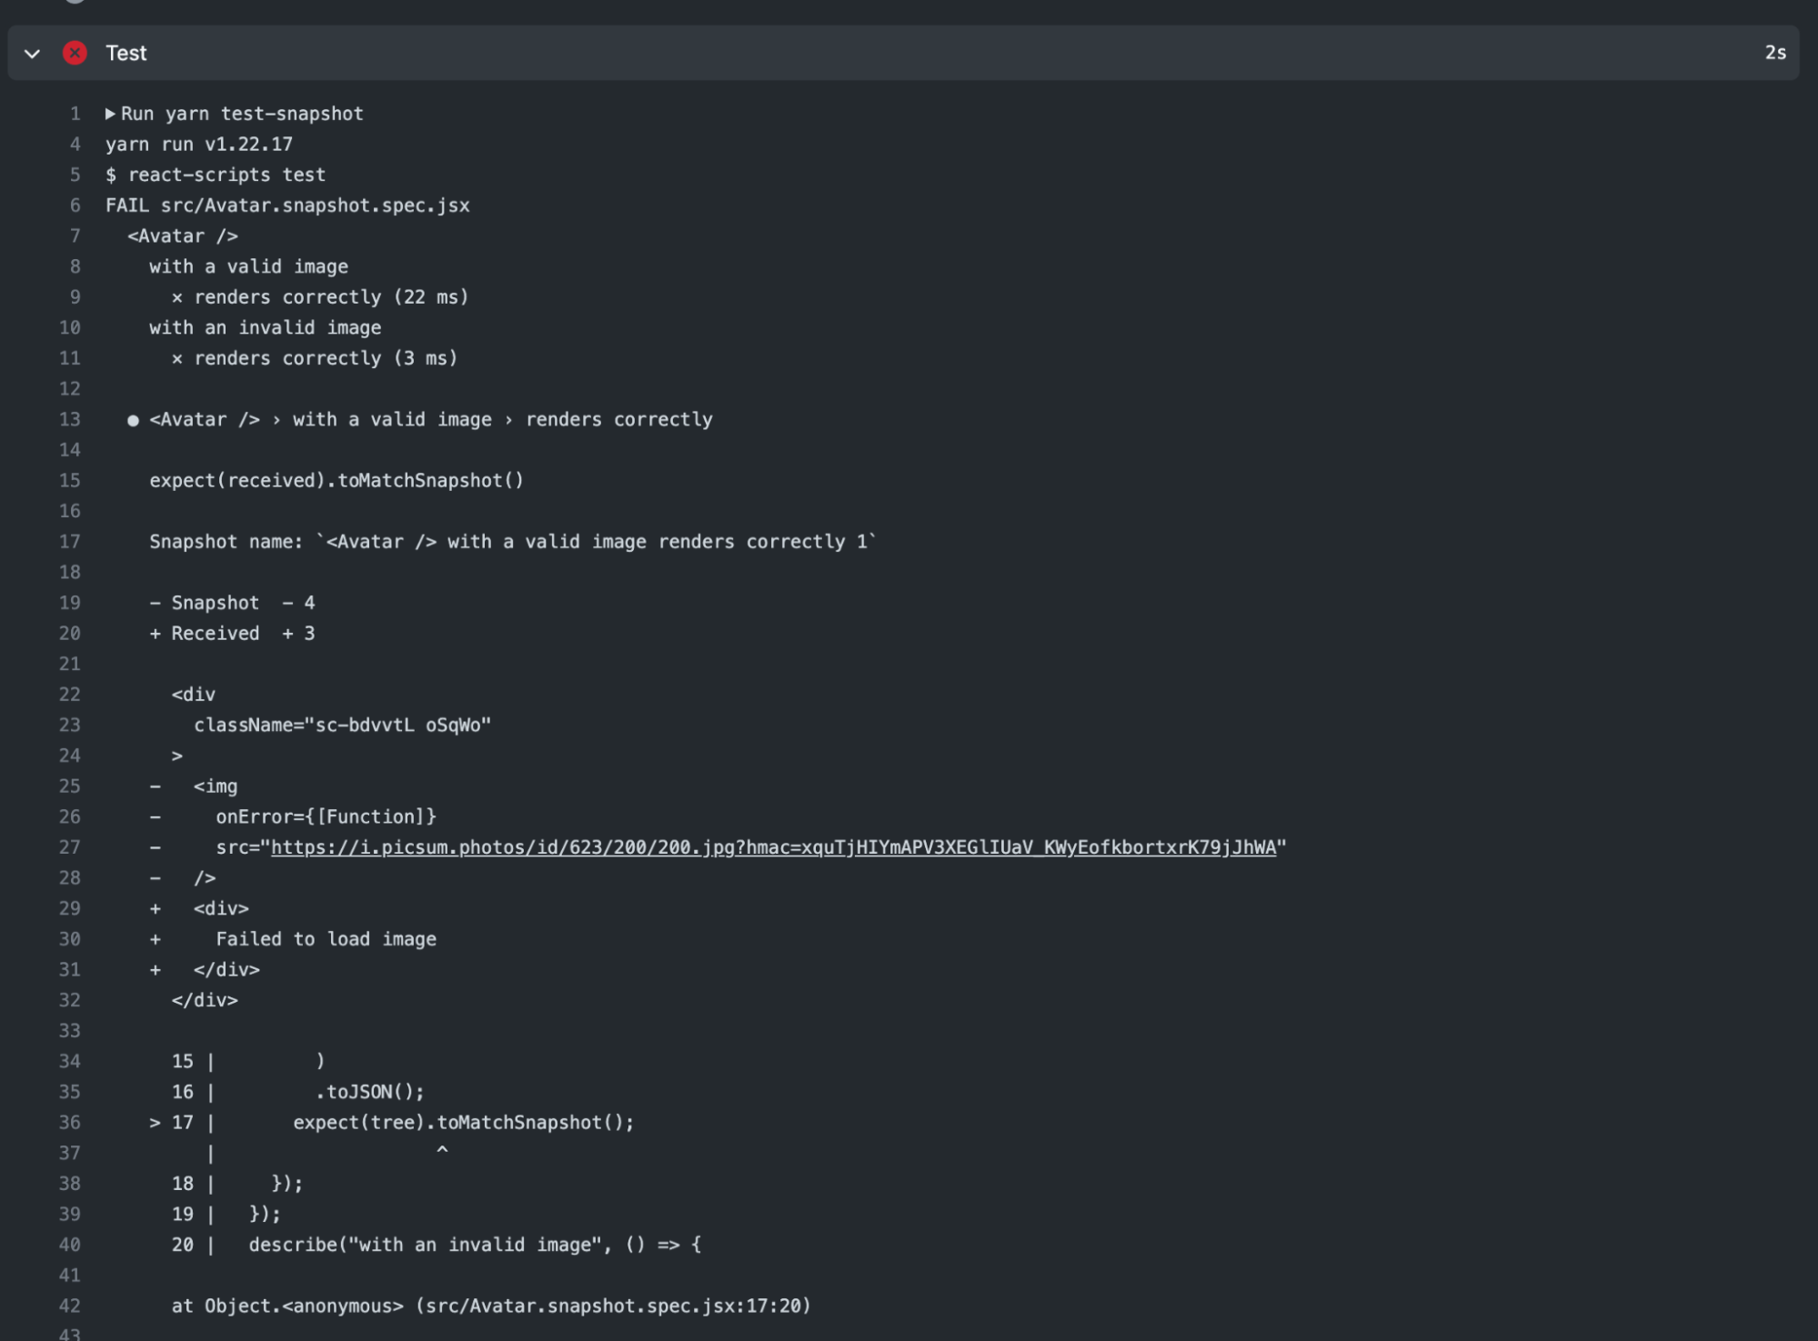Click the 'Test' step title
Screen dimensions: 1818x1341
[x=125, y=53]
